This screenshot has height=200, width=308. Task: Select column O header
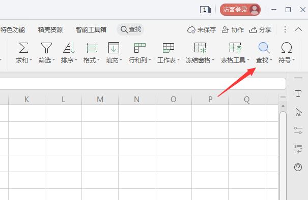pyautogui.click(x=173, y=99)
